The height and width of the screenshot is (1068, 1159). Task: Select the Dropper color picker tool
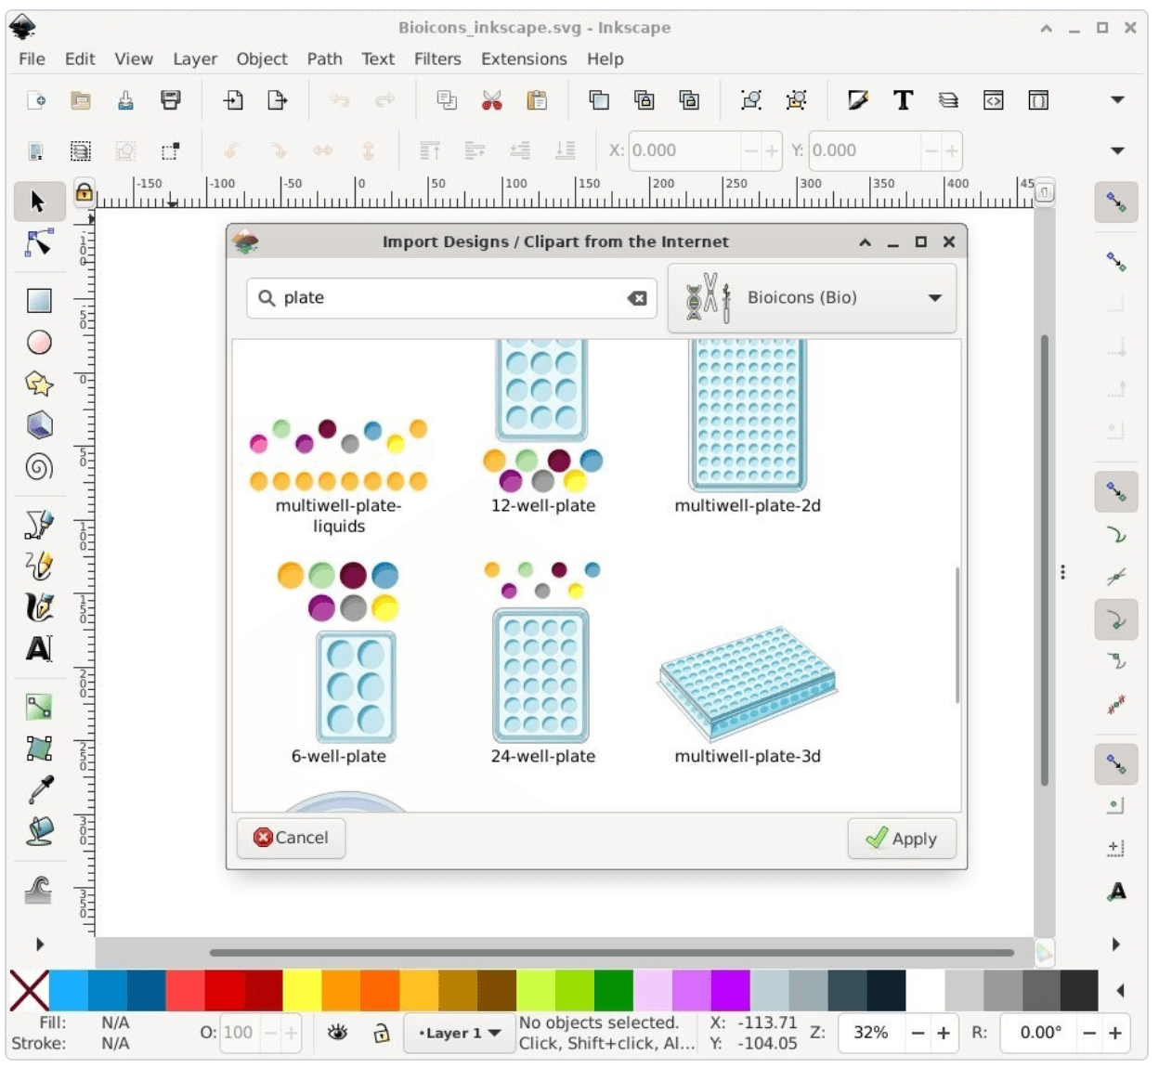39,789
